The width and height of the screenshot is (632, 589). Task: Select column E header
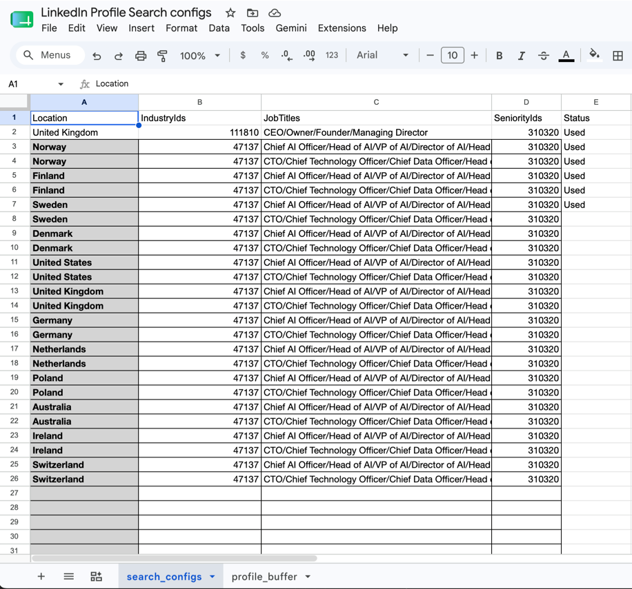[x=595, y=102]
